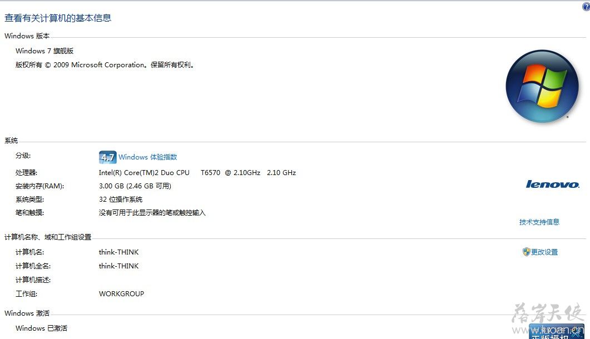Image resolution: width=590 pixels, height=339 pixels.
Task: Click the help question mark icon
Action: click(586, 7)
